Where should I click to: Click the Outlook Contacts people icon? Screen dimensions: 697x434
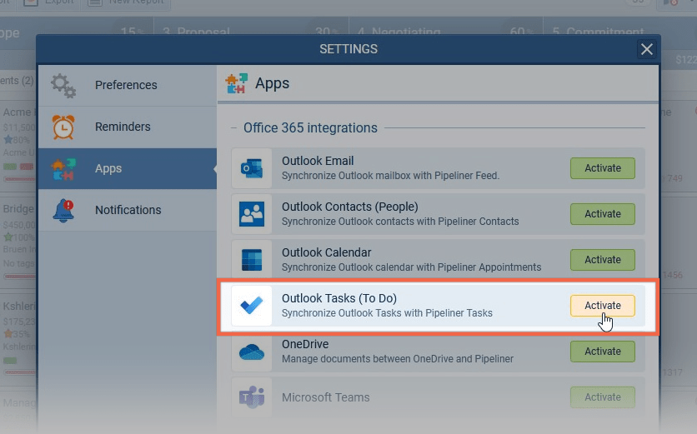[252, 214]
